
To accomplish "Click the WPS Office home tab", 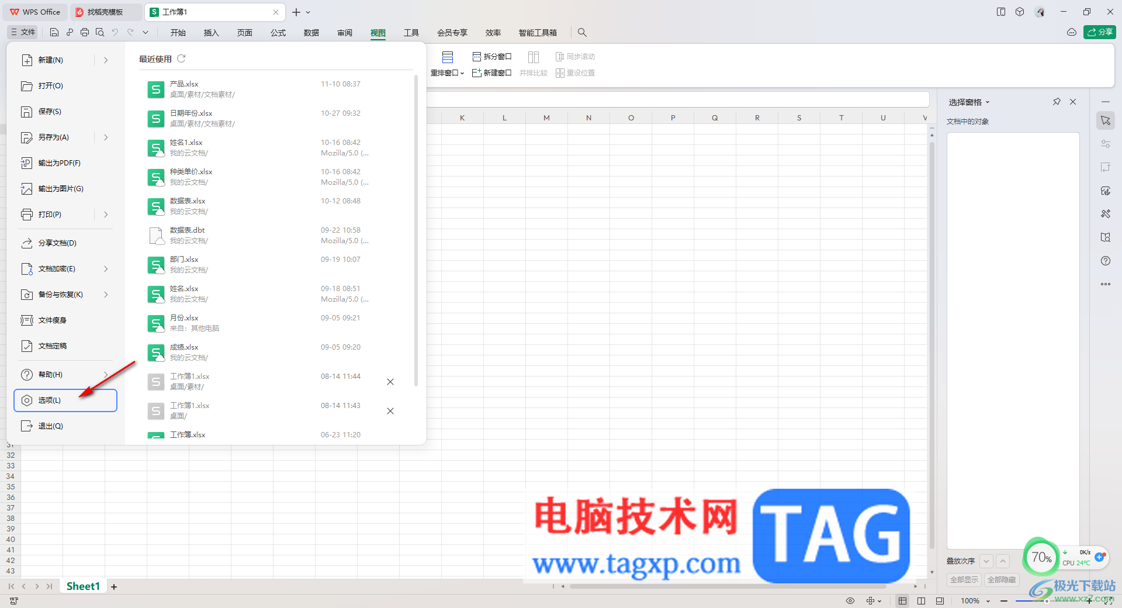I will click(x=35, y=12).
